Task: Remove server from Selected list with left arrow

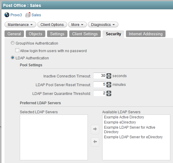Action: pyautogui.click(x=95, y=142)
